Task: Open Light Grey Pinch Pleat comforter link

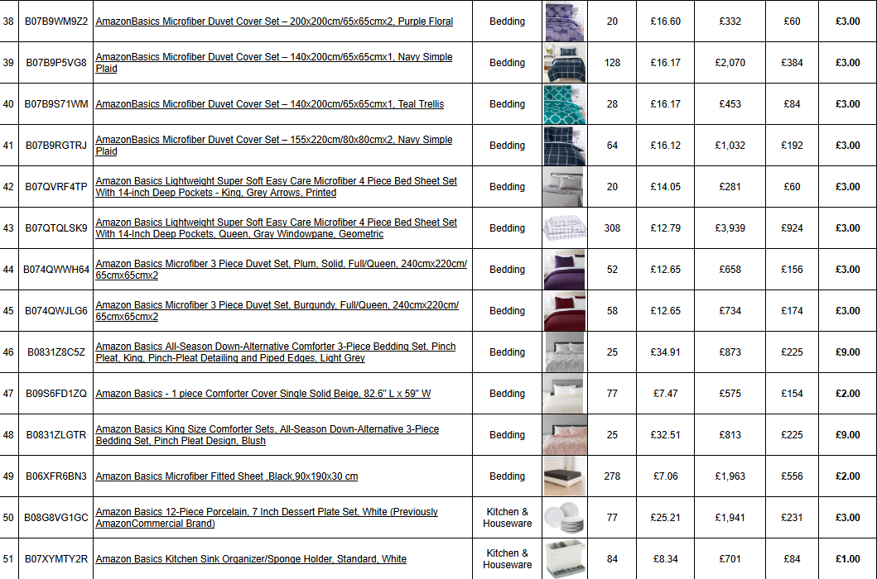Action: pos(276,352)
